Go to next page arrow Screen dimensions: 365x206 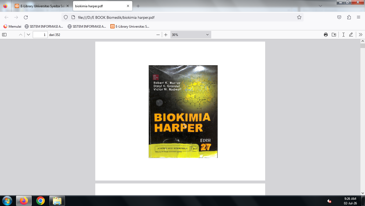[x=28, y=35]
